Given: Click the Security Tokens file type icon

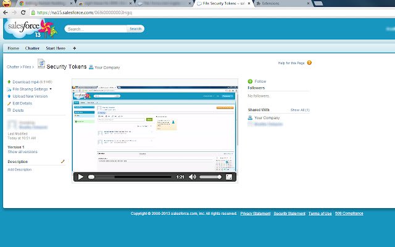Looking at the screenshot, I should (x=41, y=64).
